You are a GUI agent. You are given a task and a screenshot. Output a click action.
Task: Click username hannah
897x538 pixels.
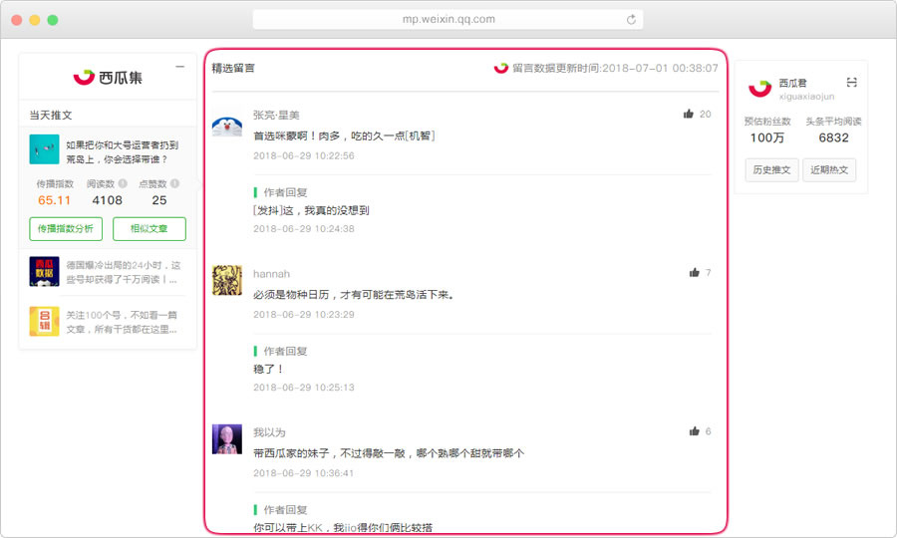[x=272, y=274]
